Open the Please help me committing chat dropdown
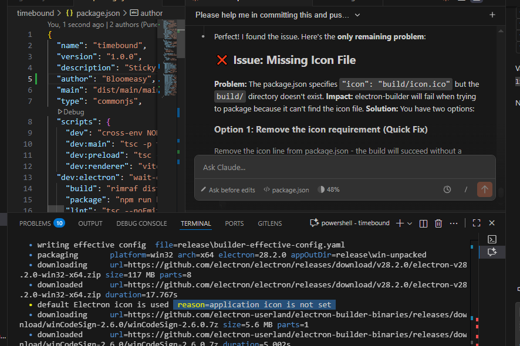 point(357,16)
